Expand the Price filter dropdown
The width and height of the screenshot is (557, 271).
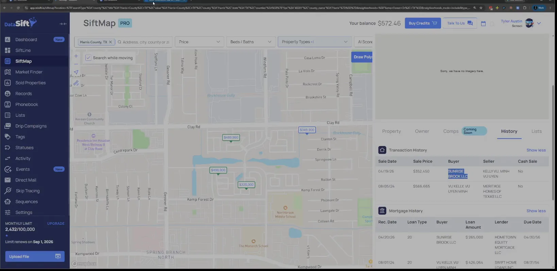pos(199,42)
